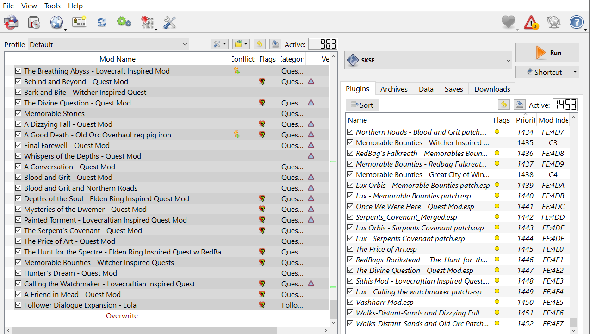Open the Executables green gears icon

[124, 22]
